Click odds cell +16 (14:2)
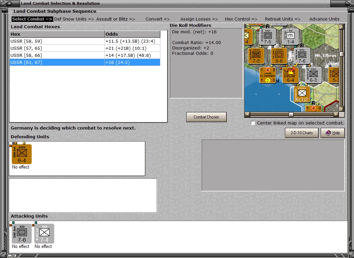The image size is (354, 258). (x=132, y=62)
